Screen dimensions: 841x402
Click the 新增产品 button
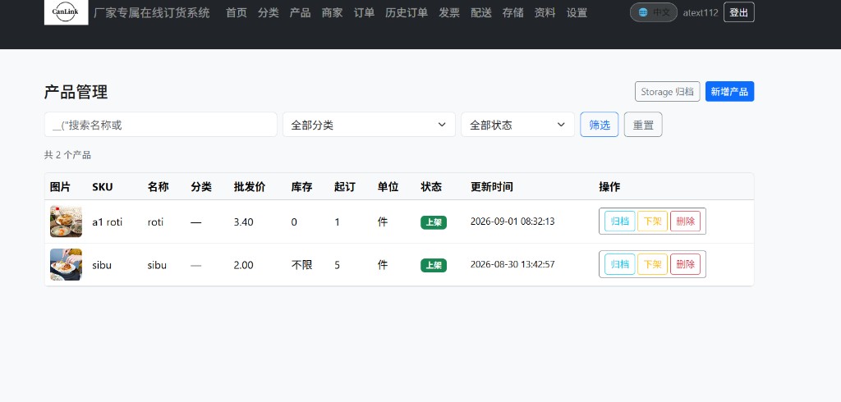point(729,92)
